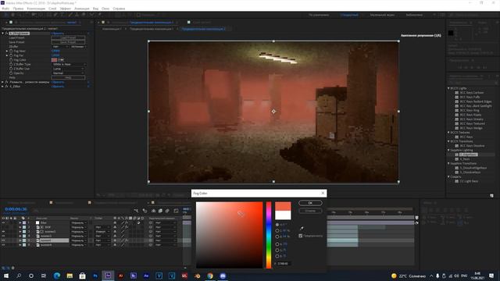Screen dimensions: 500x281
Task: Click the Help button in effect controls
Action: (68, 77)
